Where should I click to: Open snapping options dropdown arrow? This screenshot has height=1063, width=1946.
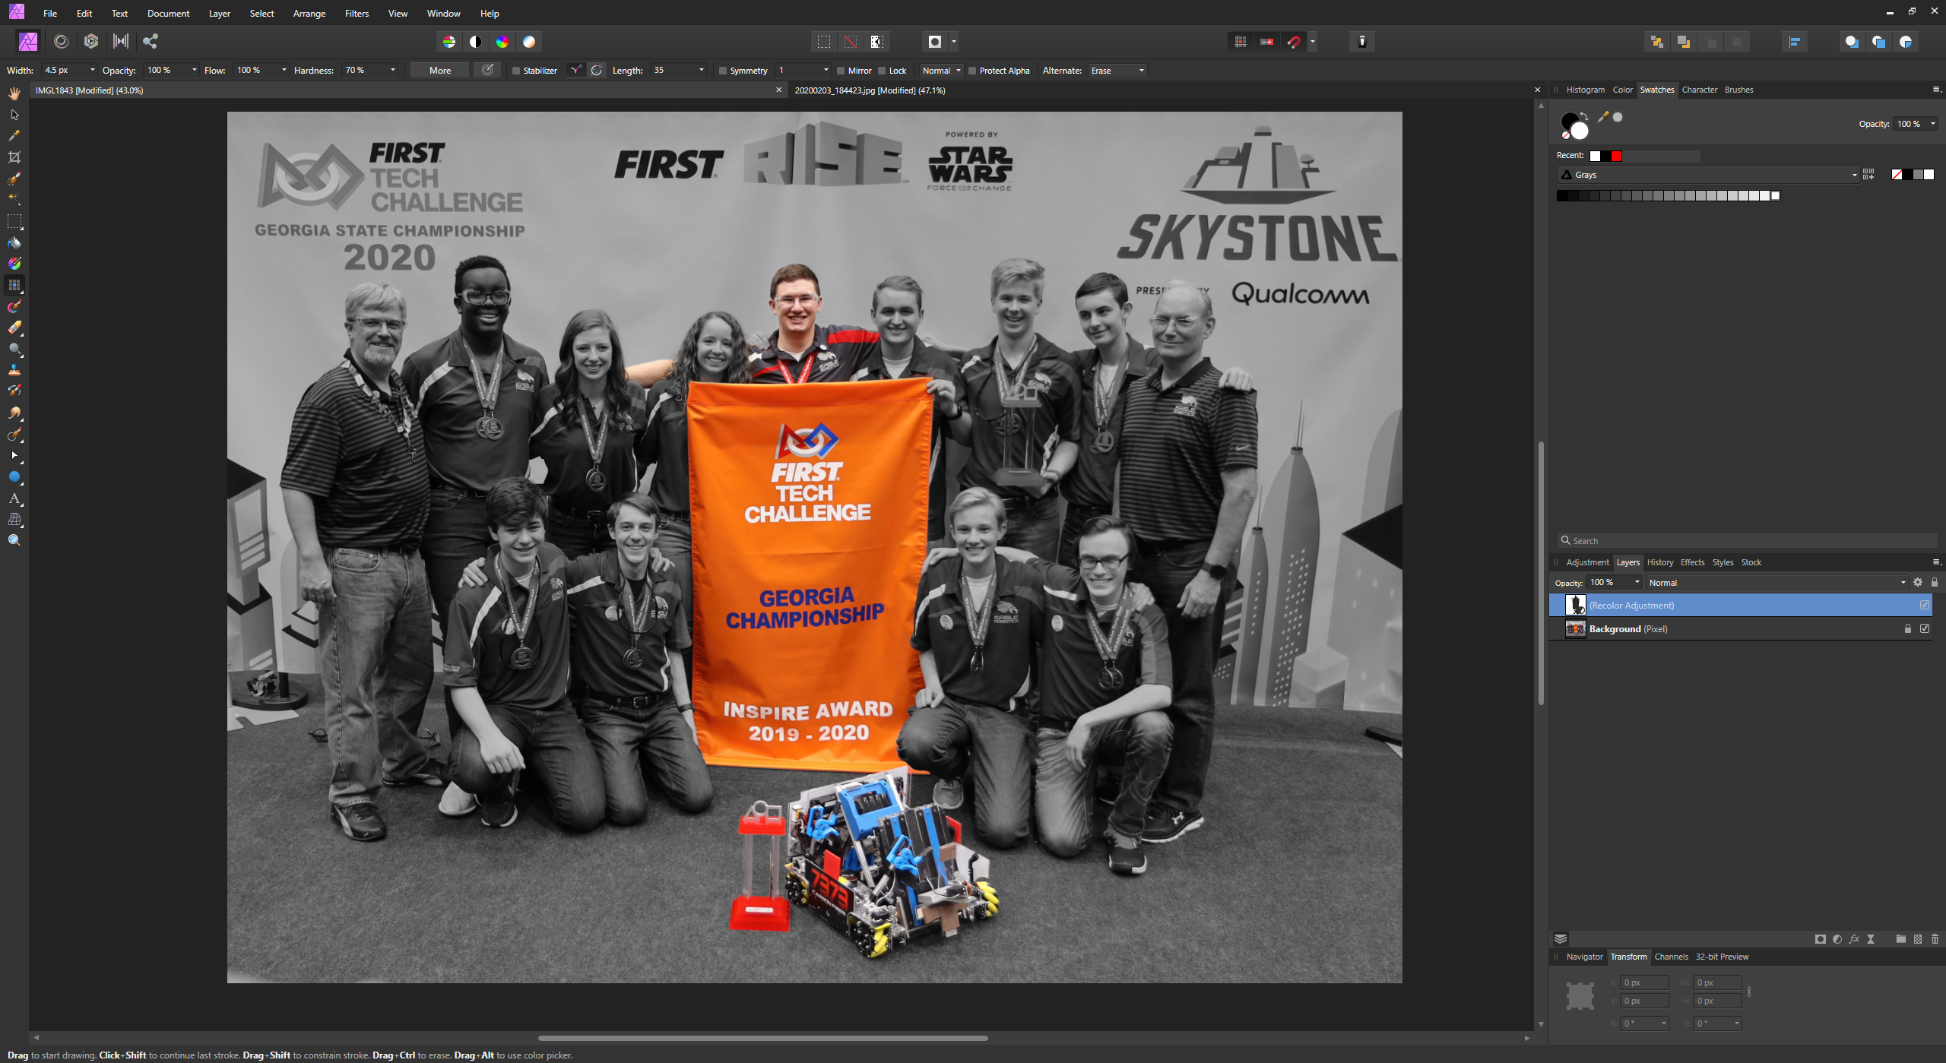[x=1313, y=42]
